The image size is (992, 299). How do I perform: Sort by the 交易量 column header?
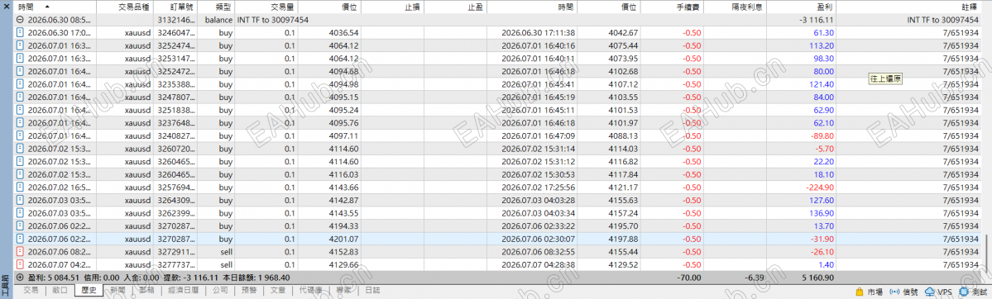(266, 7)
